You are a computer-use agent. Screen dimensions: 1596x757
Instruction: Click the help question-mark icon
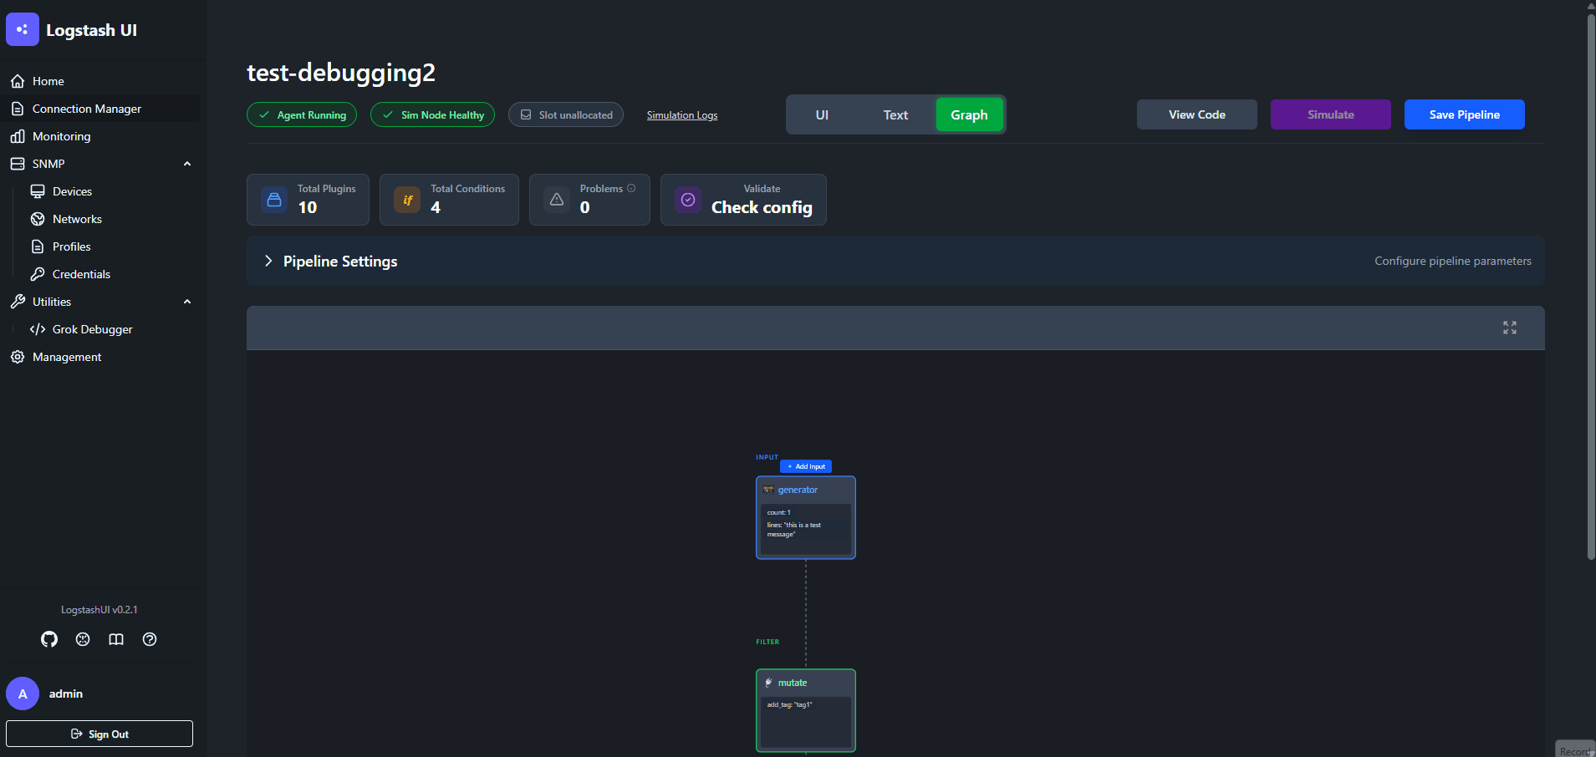click(x=150, y=639)
